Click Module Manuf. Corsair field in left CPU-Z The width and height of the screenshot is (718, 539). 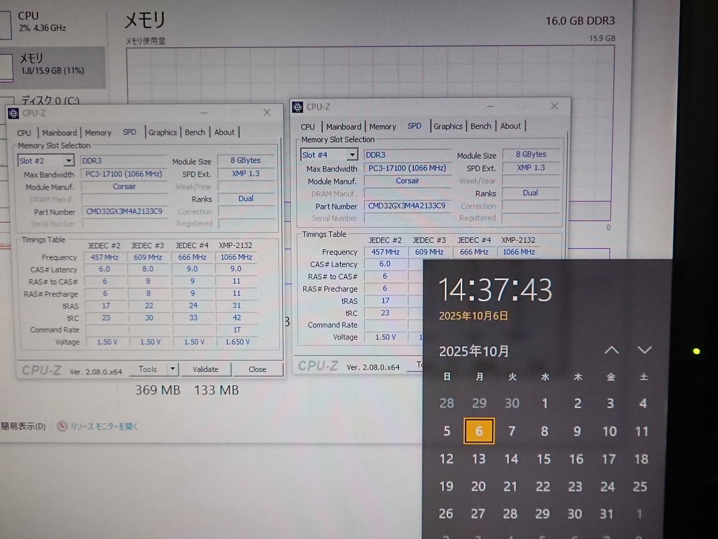124,186
